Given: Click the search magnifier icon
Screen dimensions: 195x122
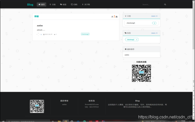Looking at the screenshot, I should point(165,4).
